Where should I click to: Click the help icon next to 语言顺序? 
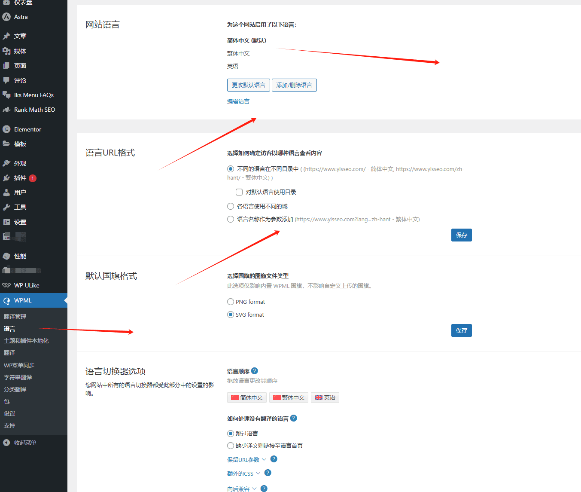[255, 371]
